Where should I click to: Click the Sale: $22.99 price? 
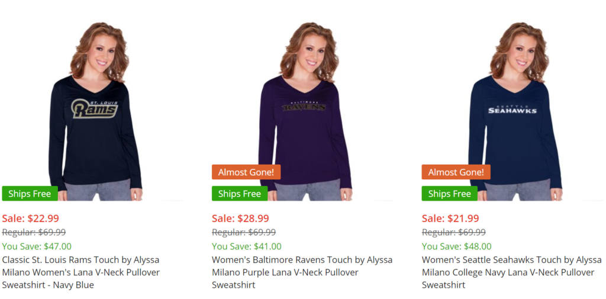point(31,218)
